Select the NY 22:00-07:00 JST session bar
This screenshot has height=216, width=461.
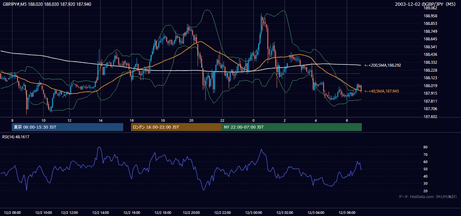coord(291,127)
